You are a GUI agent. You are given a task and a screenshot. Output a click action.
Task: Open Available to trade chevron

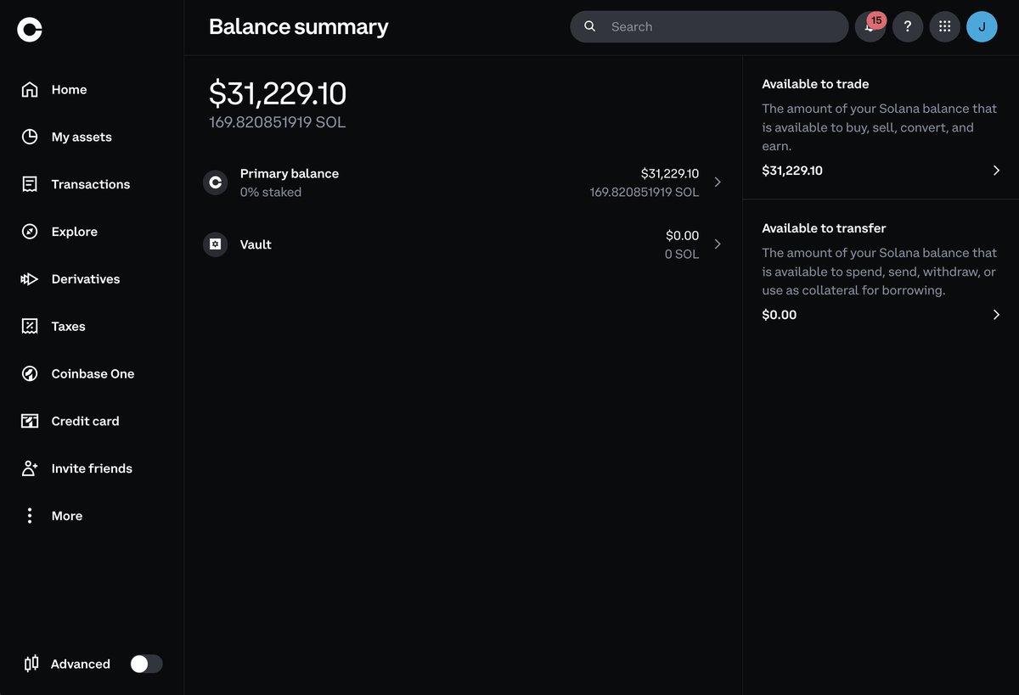click(996, 171)
